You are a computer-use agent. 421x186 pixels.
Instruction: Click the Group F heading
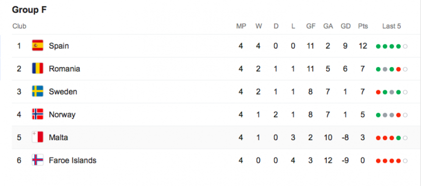pyautogui.click(x=29, y=10)
